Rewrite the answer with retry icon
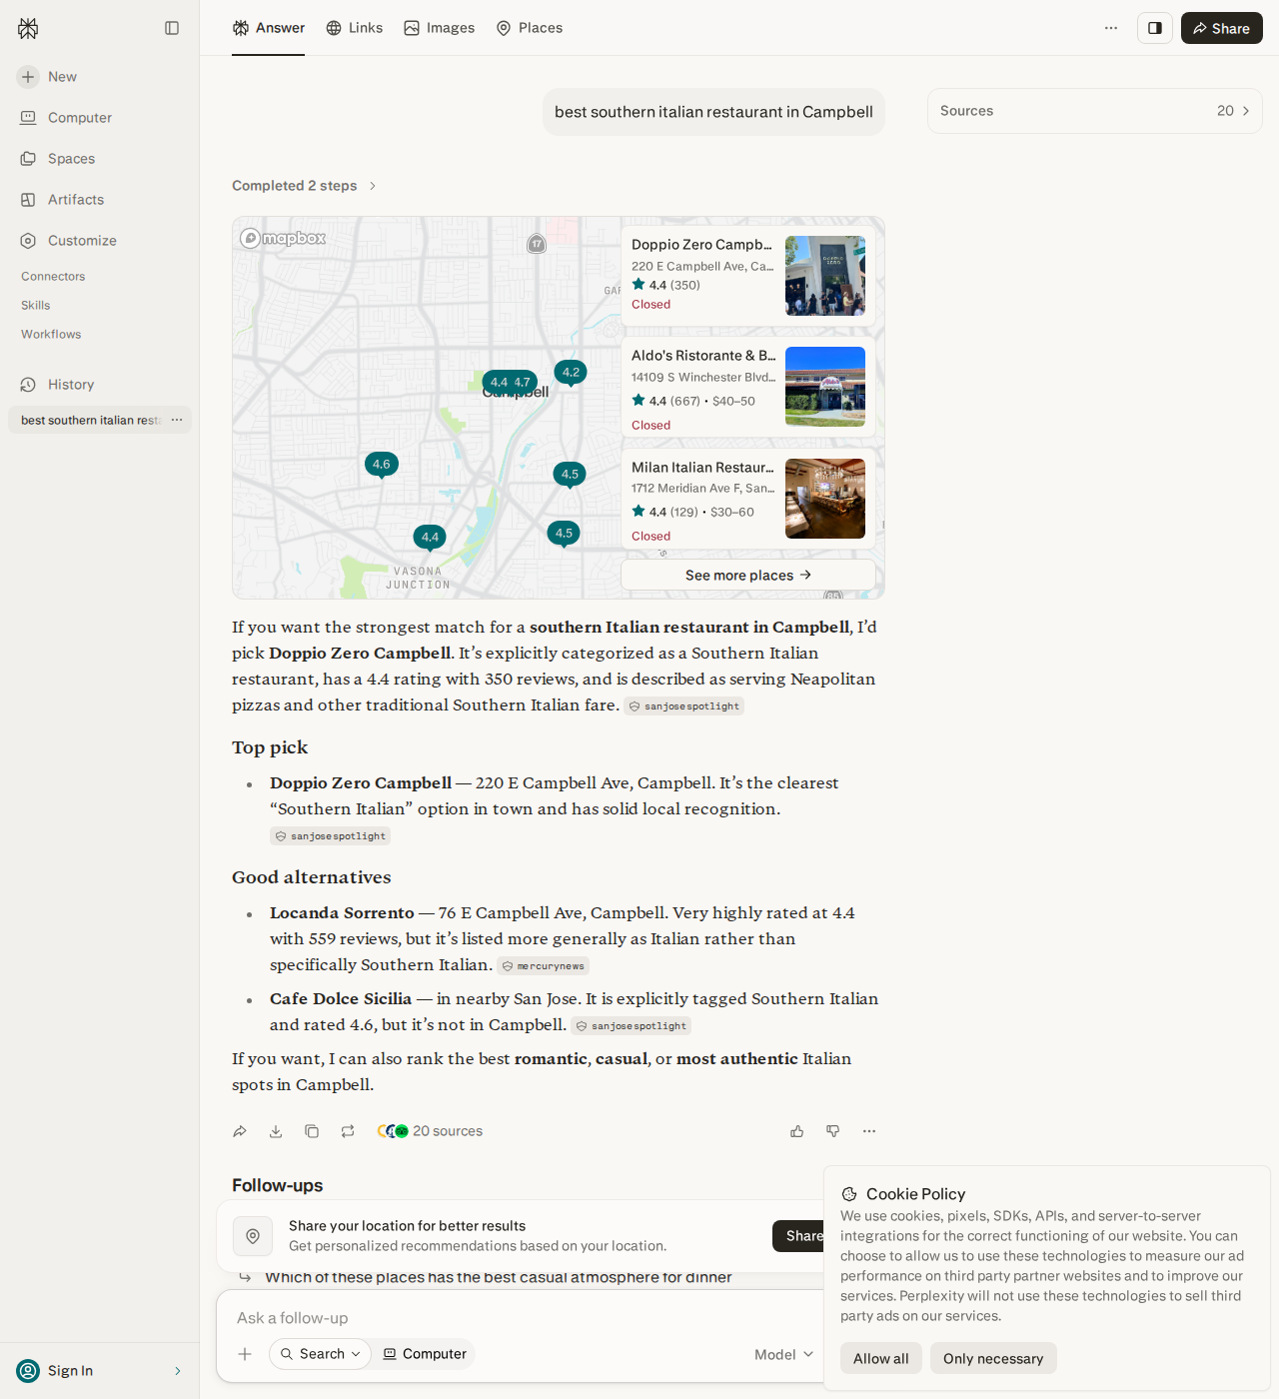1279x1399 pixels. coord(348,1131)
